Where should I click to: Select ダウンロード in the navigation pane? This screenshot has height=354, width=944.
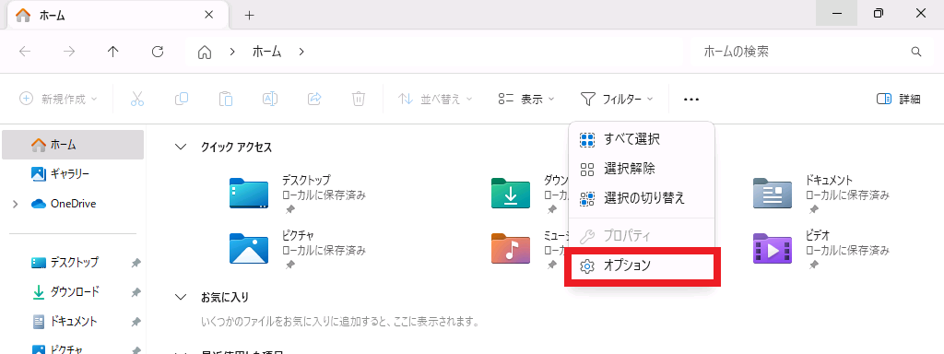click(73, 292)
